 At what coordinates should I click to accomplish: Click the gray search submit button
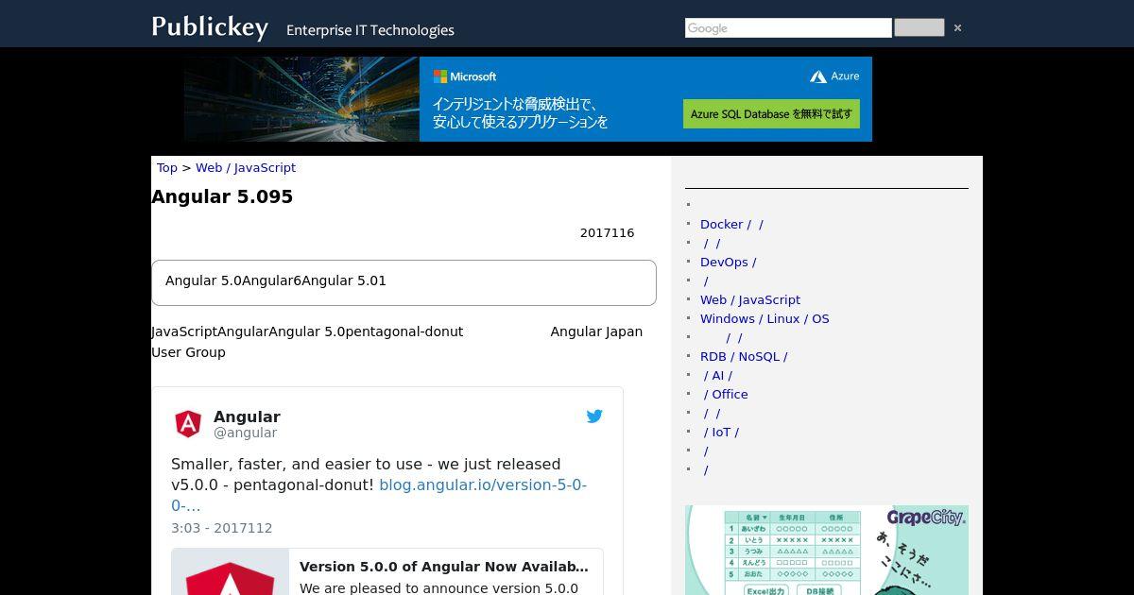(x=919, y=27)
